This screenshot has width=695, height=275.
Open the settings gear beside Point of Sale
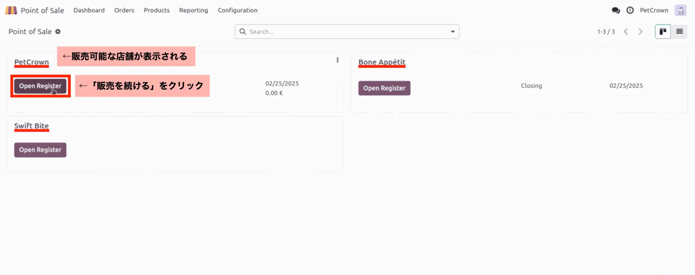click(58, 32)
